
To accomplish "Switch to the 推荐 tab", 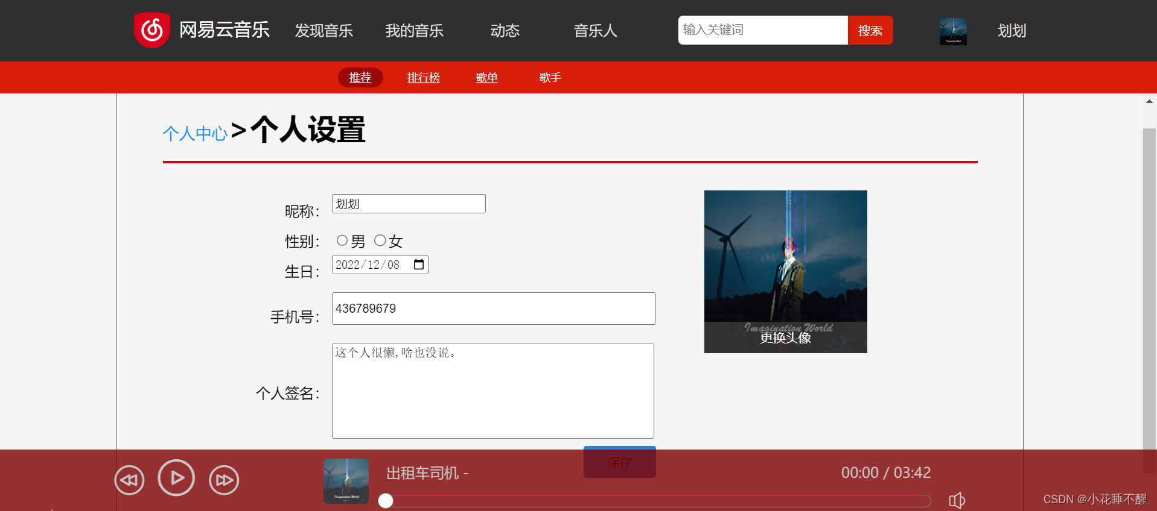I will (x=360, y=77).
